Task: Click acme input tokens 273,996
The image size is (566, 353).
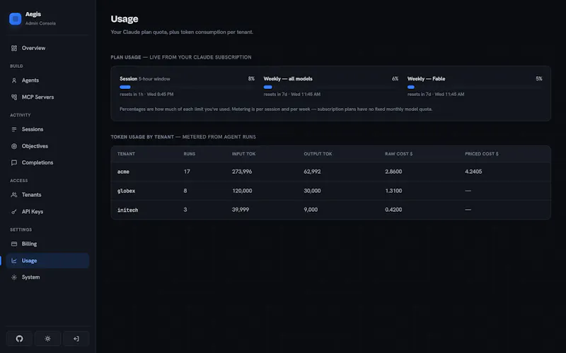Action: pyautogui.click(x=242, y=172)
